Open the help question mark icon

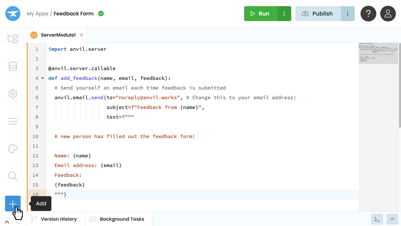(368, 14)
